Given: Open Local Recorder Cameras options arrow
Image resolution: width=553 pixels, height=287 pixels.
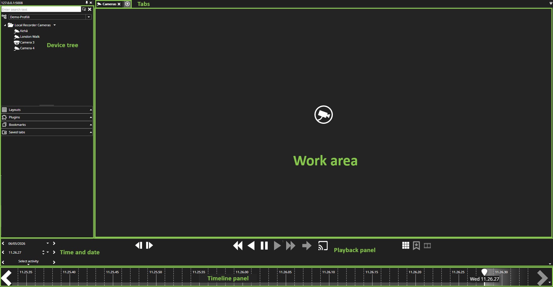Looking at the screenshot, I should (54, 25).
